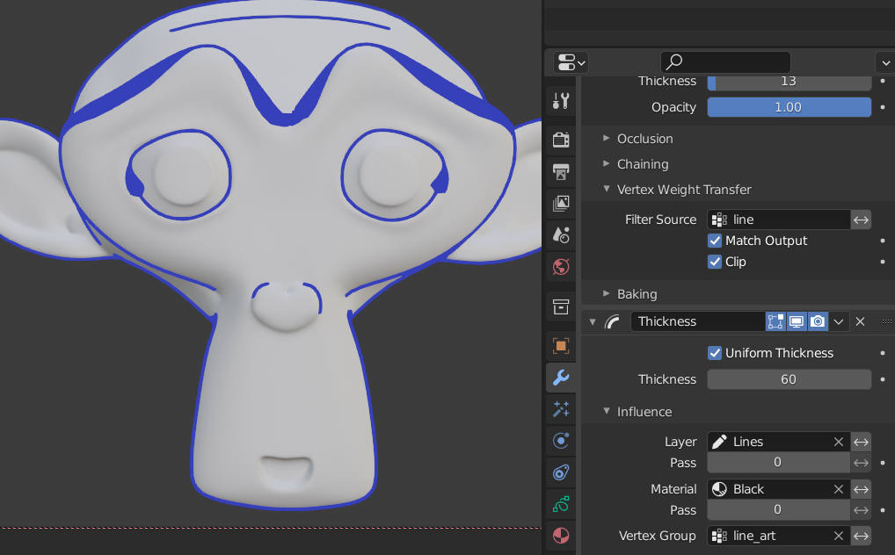Open the World properties tab

(x=561, y=266)
